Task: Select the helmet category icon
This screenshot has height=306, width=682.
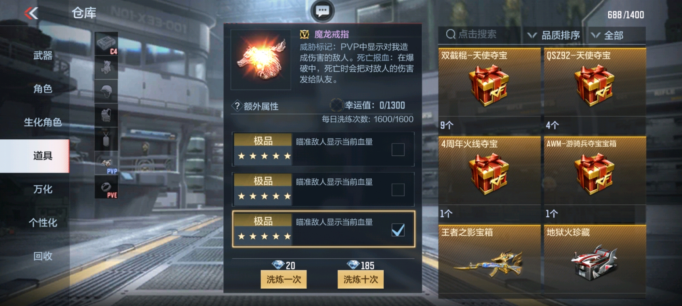Action: 106,91
